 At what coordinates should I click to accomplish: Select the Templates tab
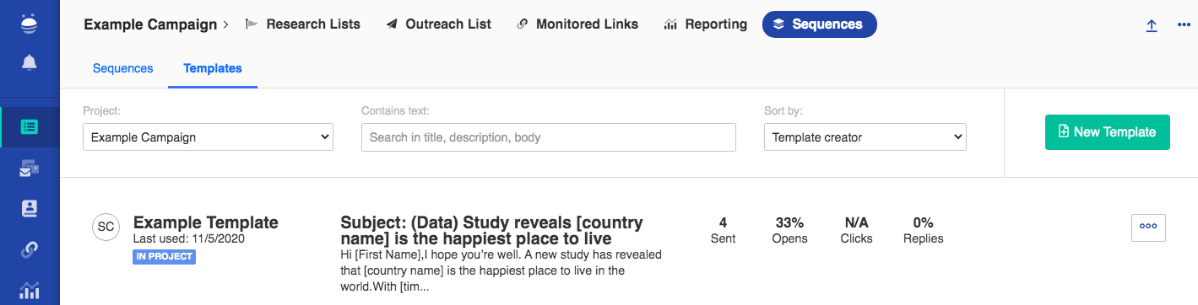(213, 68)
